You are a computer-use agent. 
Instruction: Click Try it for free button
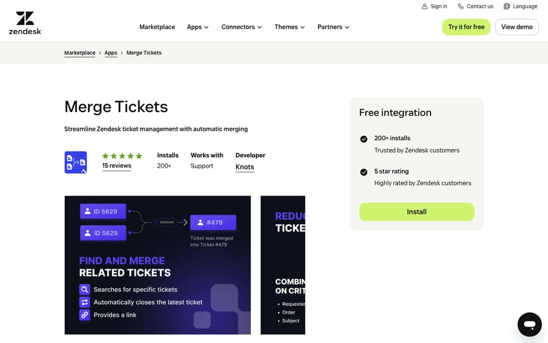click(x=466, y=27)
